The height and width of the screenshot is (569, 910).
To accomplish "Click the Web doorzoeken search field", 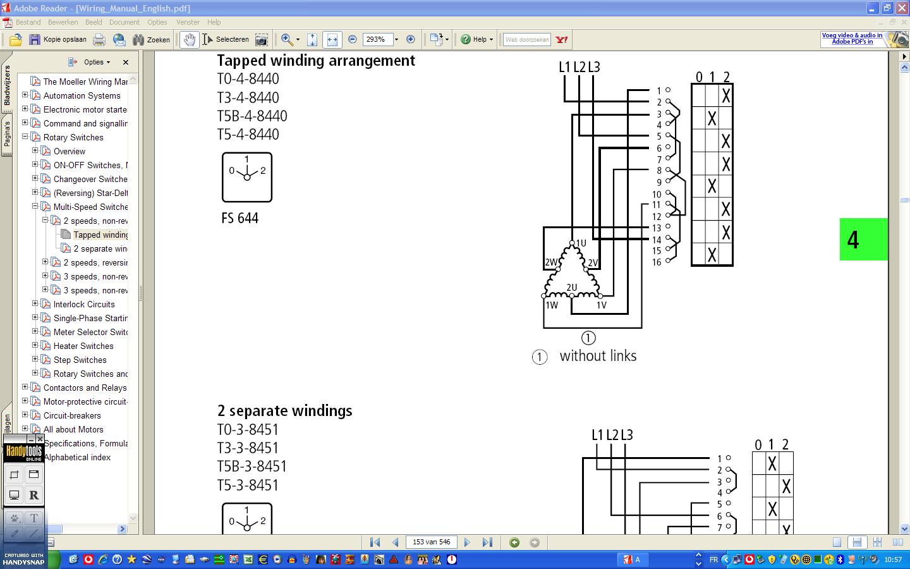I will (527, 39).
